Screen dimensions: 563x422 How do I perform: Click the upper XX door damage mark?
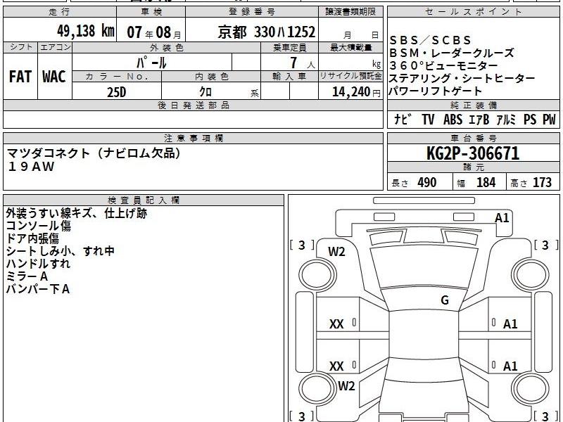click(x=336, y=324)
